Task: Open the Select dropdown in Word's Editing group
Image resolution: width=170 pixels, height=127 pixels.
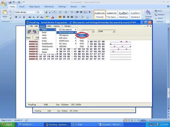Action: [159, 18]
